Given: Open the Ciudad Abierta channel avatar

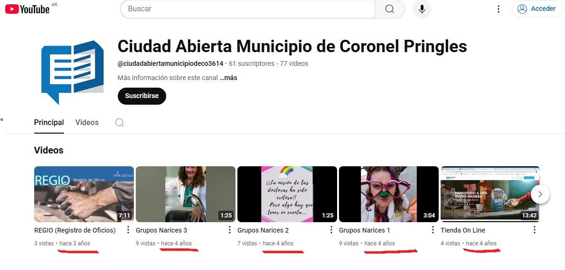Looking at the screenshot, I should 72,70.
